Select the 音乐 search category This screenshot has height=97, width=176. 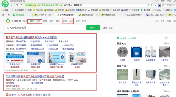(x=58, y=21)
